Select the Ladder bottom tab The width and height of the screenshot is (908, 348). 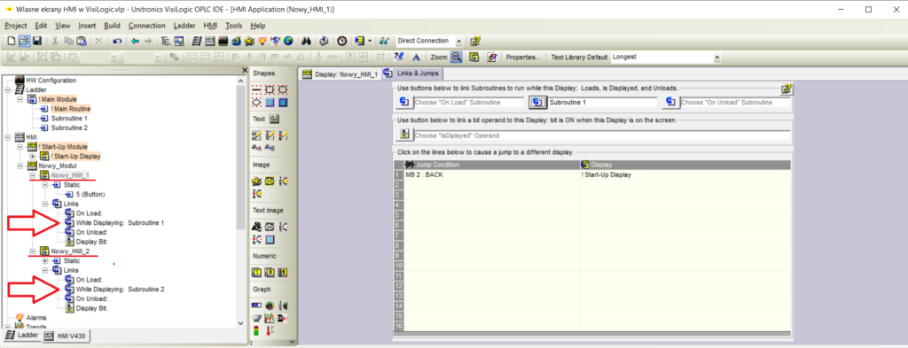[x=21, y=336]
